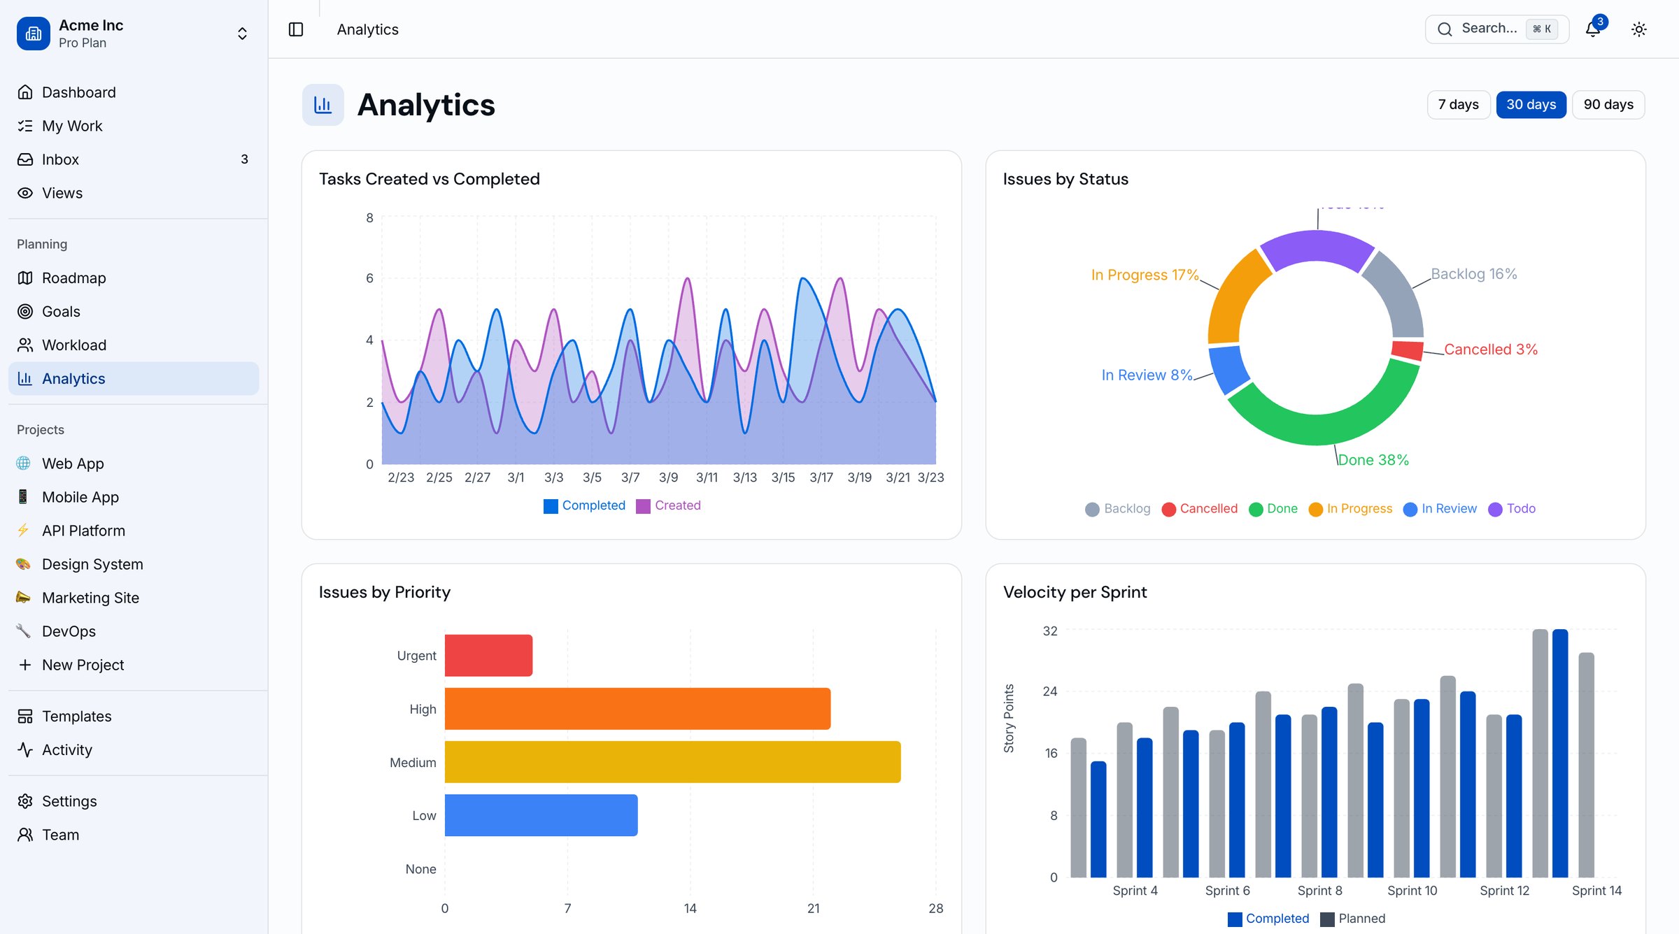The height and width of the screenshot is (934, 1679).
Task: Click the My Work checklist icon
Action: 25,126
